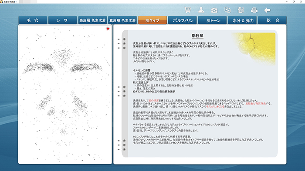Click the highlighted 肌タイプ tab
Screen dimensions: 305x171
pyautogui.click(x=152, y=20)
